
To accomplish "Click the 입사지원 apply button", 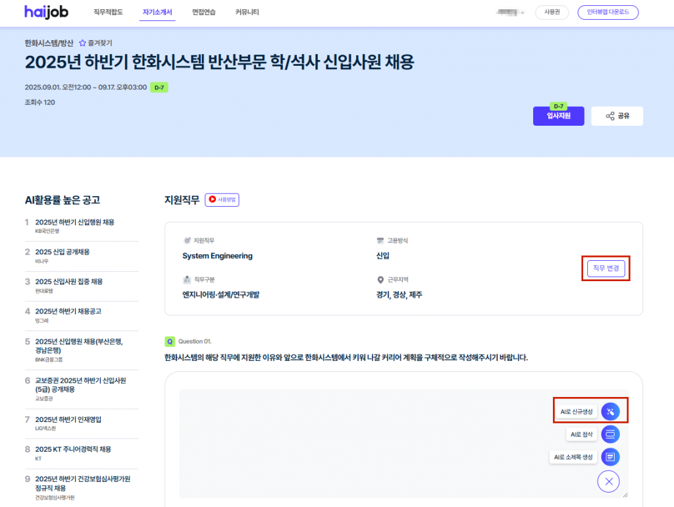I will pos(558,116).
